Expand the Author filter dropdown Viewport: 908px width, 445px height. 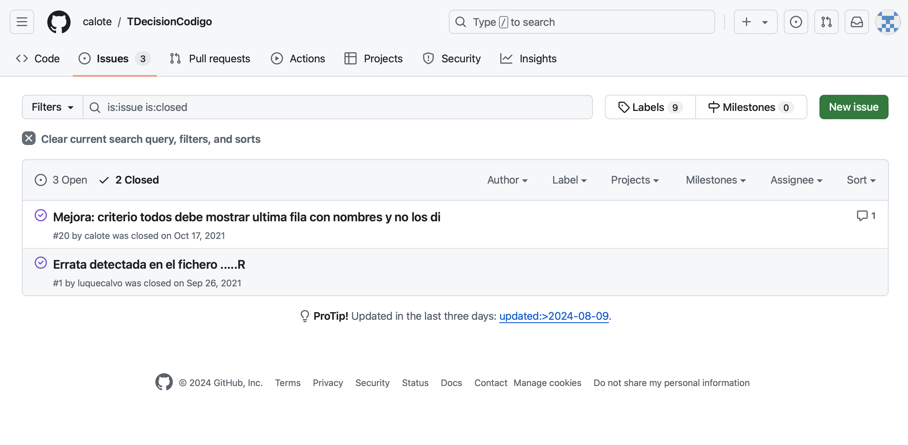[x=507, y=180]
